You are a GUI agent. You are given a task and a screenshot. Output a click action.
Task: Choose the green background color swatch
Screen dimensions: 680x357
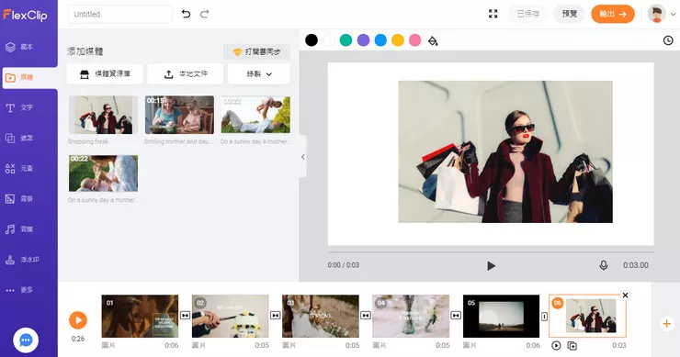346,40
